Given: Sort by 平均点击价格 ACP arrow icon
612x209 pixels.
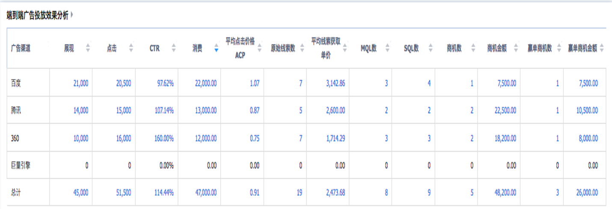Looking at the screenshot, I should (x=259, y=48).
